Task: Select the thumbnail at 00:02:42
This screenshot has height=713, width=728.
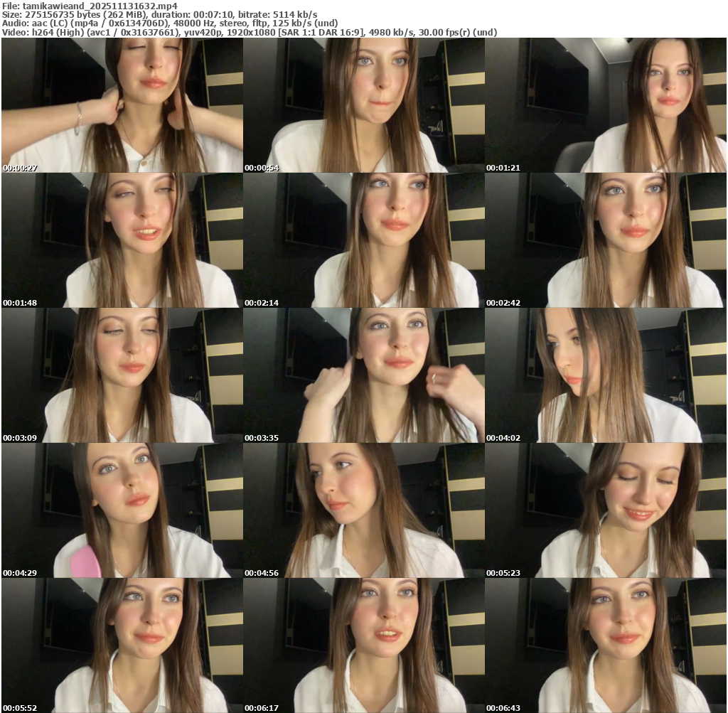Action: tap(606, 240)
